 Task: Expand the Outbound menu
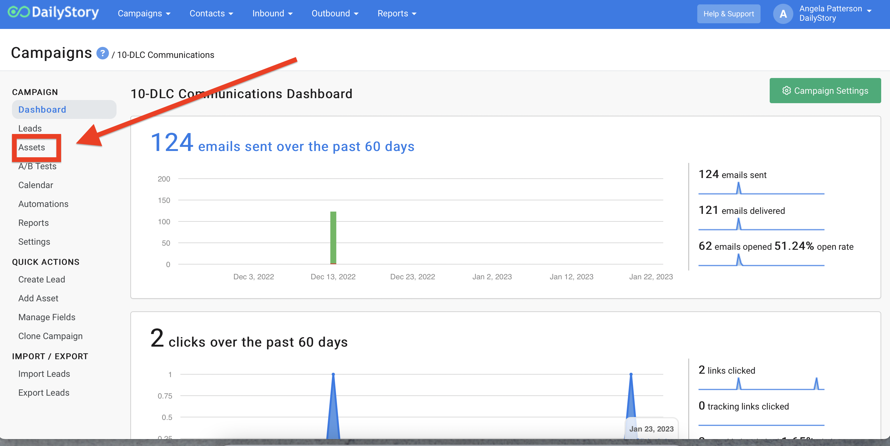click(x=335, y=14)
